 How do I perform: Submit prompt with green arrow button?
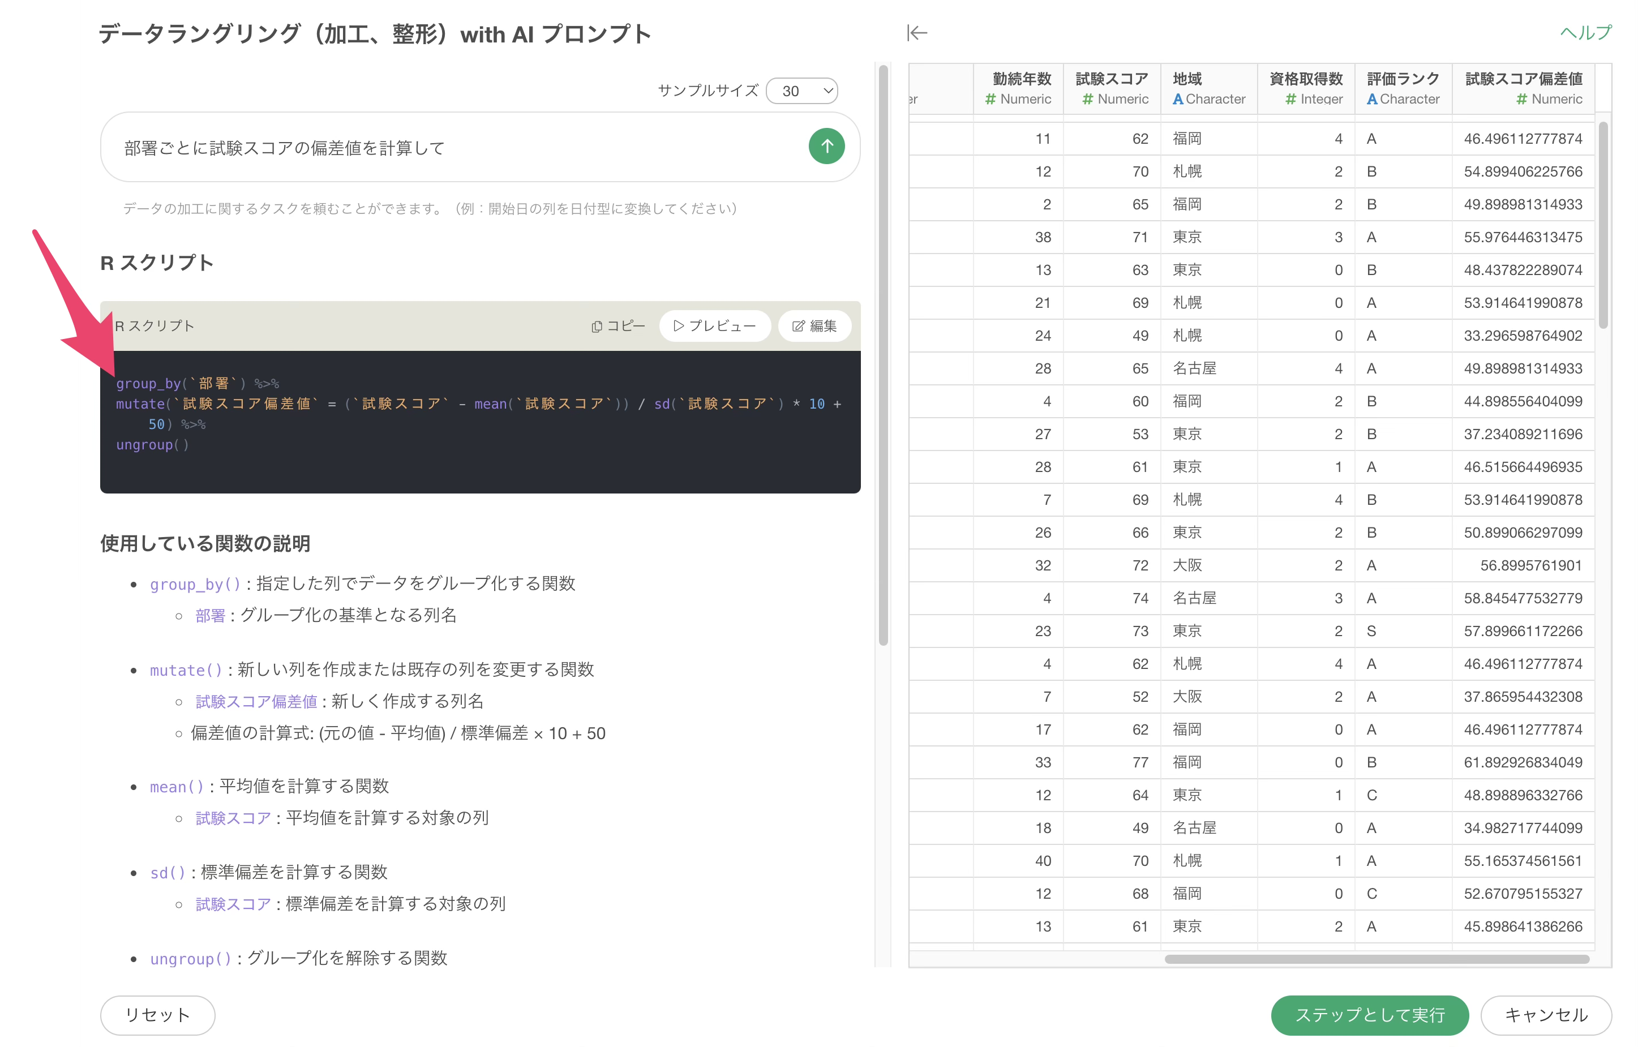point(826,146)
